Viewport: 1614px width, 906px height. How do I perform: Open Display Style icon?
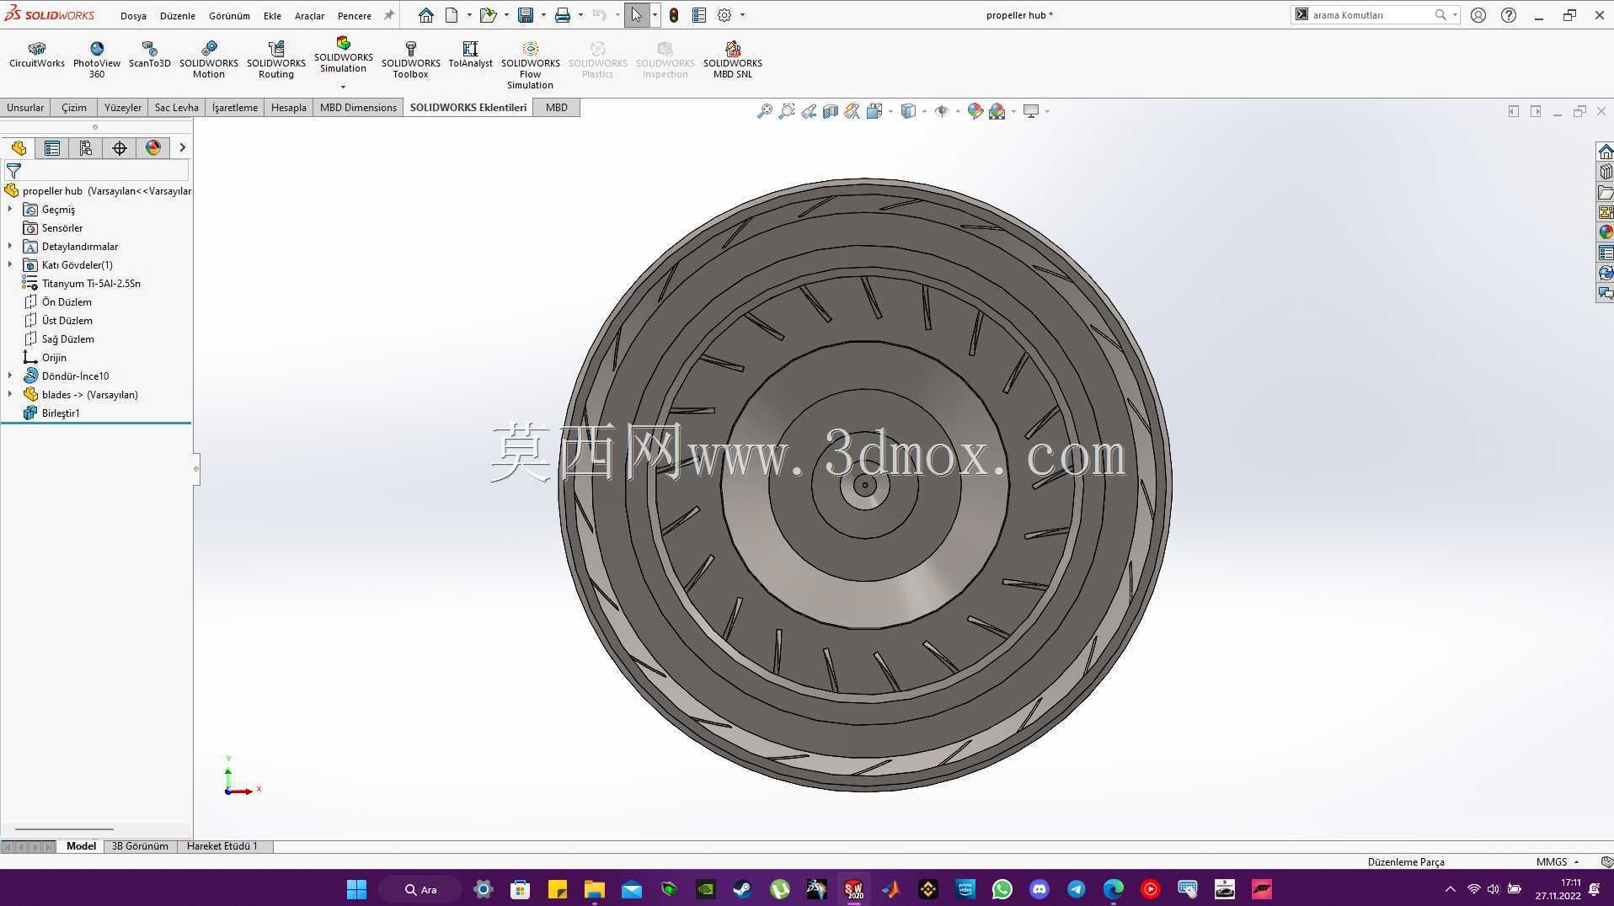[x=908, y=111]
